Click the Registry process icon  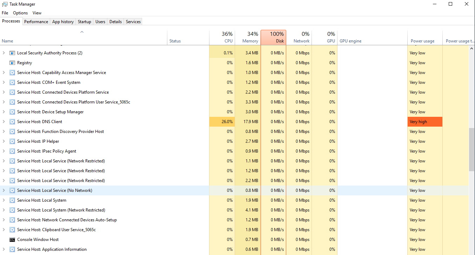point(12,63)
